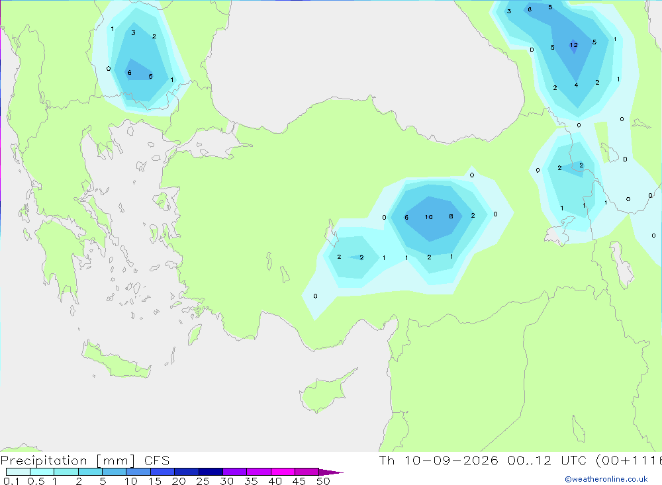The height and width of the screenshot is (485, 662).
Task: Click the legend label "0.5"
Action: (36, 481)
